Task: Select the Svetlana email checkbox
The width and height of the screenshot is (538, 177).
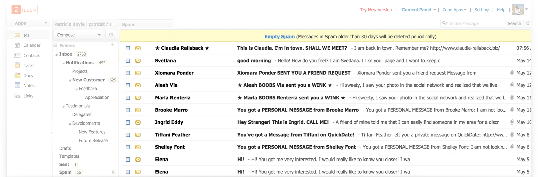Action: (x=128, y=61)
